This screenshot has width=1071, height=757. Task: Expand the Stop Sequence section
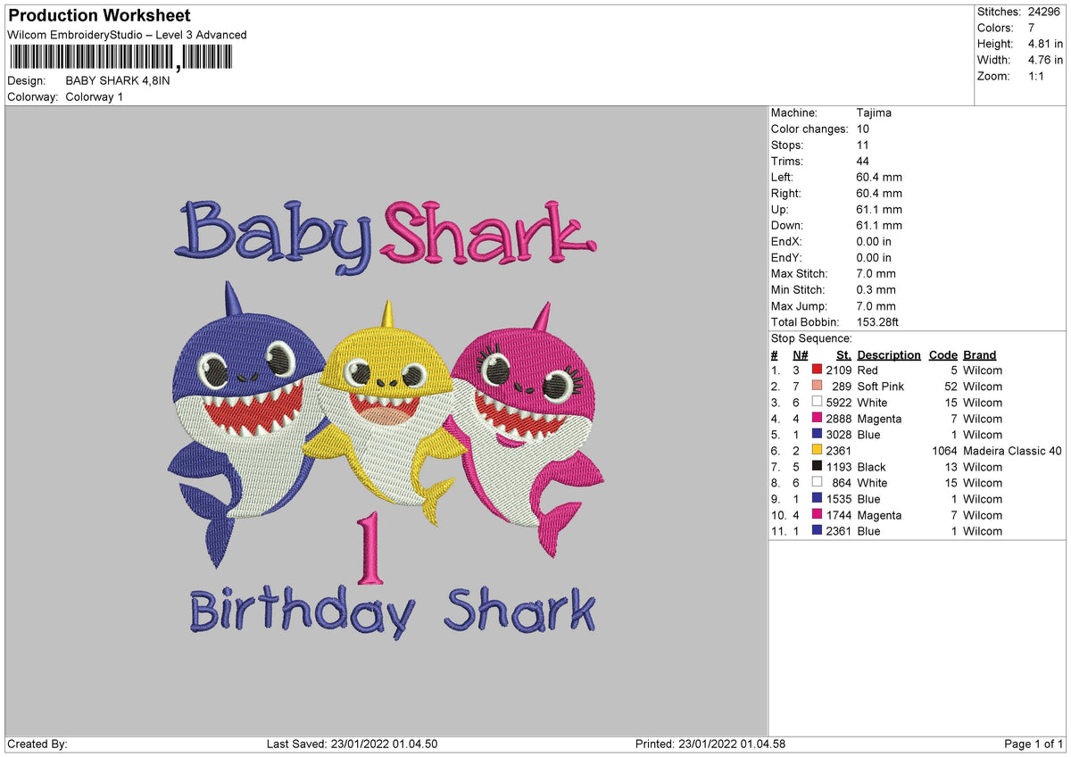tap(811, 338)
